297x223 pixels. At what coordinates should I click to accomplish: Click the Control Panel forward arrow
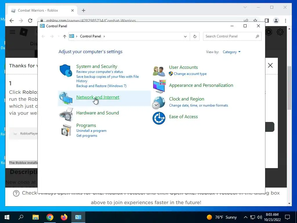(x=52, y=36)
